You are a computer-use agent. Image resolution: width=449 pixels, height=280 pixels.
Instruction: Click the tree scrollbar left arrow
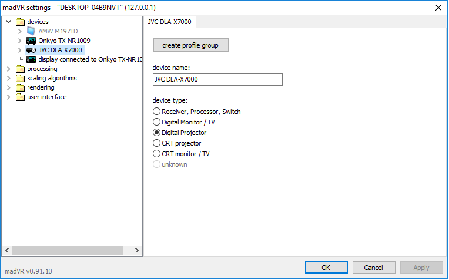coord(7,251)
